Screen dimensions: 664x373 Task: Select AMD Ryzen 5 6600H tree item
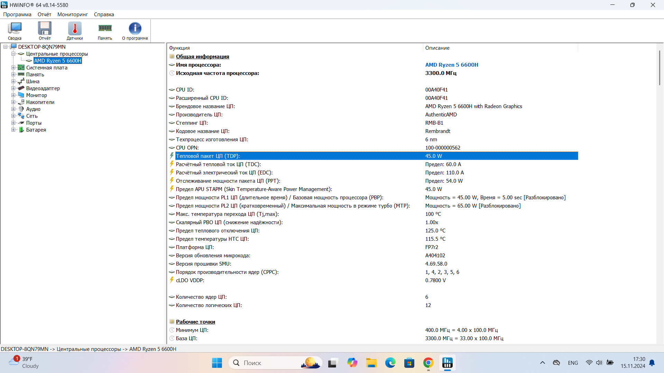(58, 61)
